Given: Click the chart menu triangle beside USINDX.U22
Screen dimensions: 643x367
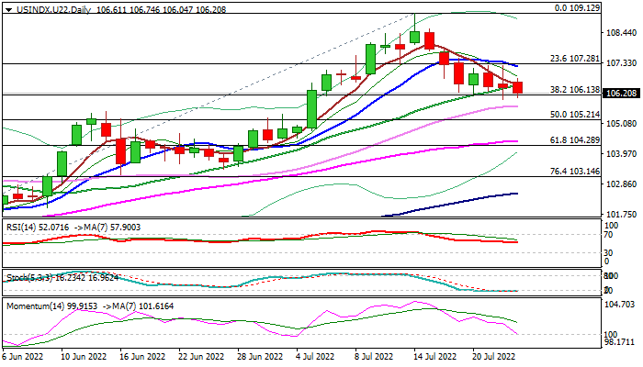Looking at the screenshot, I should click(8, 10).
